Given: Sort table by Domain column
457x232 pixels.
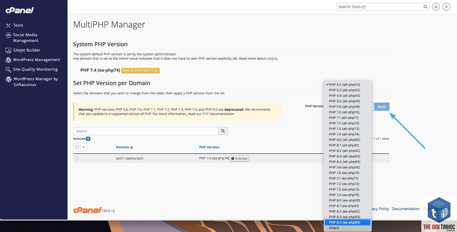Looking at the screenshot, I should tap(124, 147).
